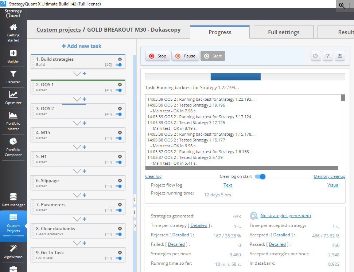Go to the Optimizer module

(13, 97)
